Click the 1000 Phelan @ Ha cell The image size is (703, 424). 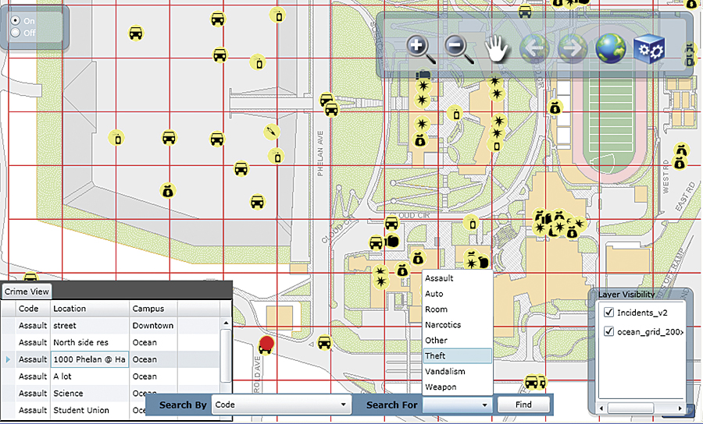(x=90, y=359)
